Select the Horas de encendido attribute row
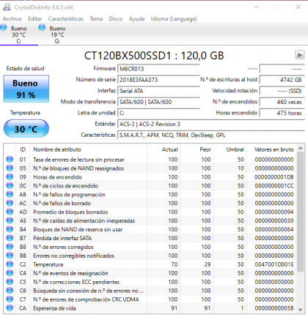This screenshot has width=308, height=317. [150, 177]
